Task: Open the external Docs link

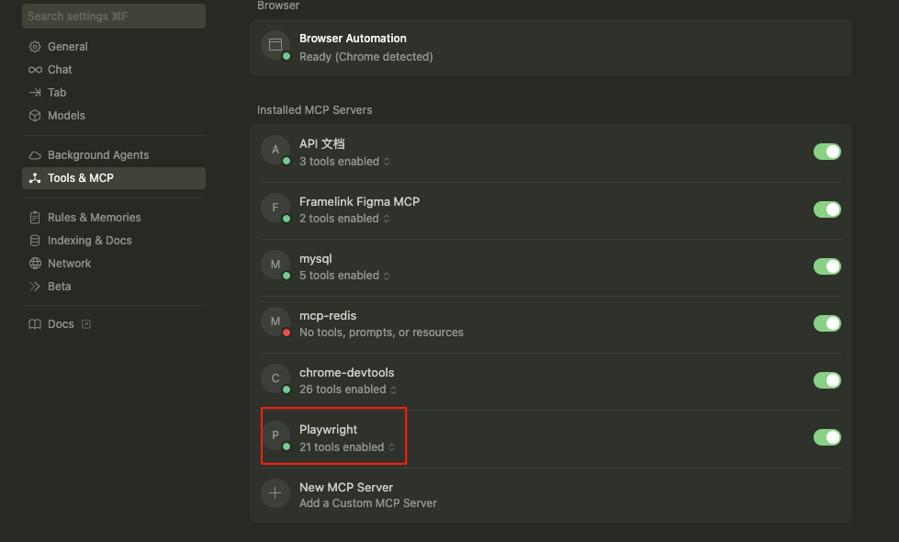Action: (x=61, y=324)
